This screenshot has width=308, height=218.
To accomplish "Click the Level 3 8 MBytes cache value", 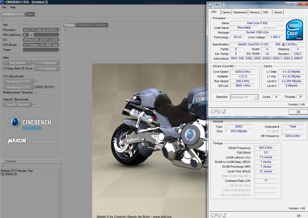I will click(x=291, y=86).
